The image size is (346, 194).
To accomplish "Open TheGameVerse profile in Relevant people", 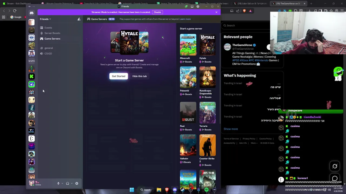I will coord(242,45).
